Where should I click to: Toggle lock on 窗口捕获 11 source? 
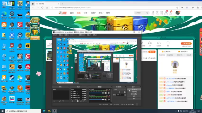[85, 91]
